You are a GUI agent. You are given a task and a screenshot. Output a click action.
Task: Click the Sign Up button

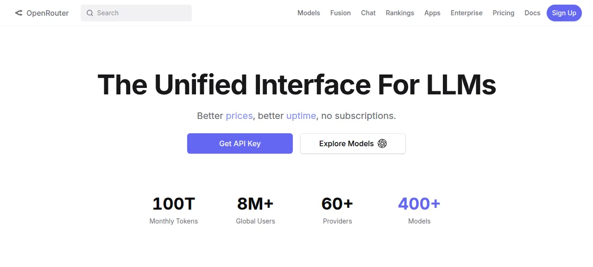[564, 13]
